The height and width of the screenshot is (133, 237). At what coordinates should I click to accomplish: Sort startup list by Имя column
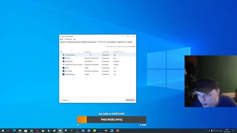(x=71, y=52)
